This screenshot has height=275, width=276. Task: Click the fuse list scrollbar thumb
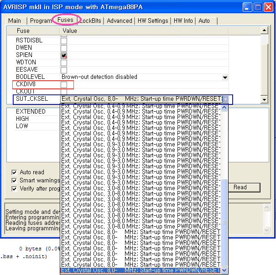pos(265,70)
